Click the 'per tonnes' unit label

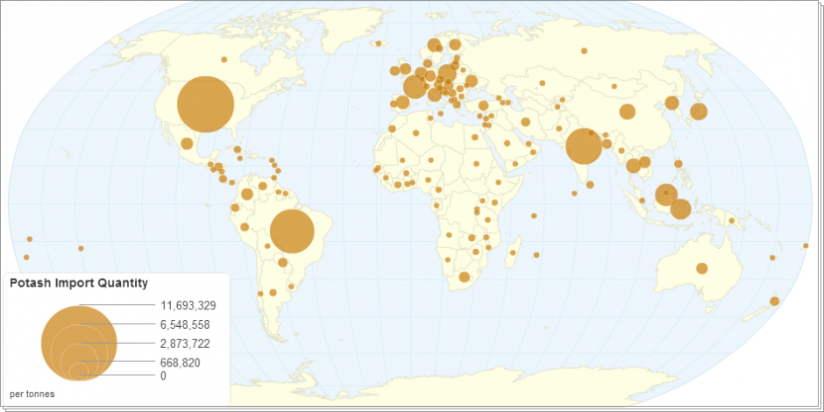(32, 394)
